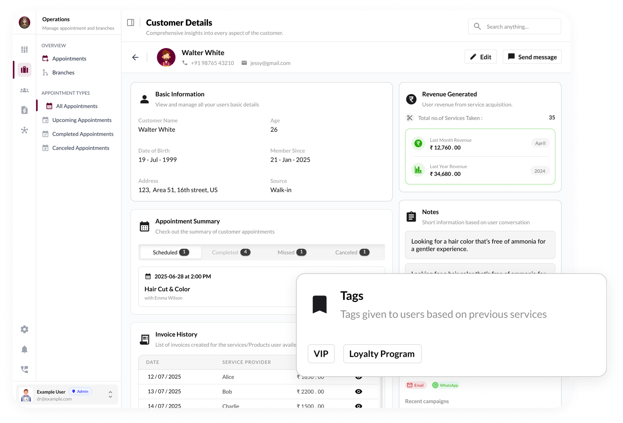Viewport: 623px width, 423px height.
Task: Show invoice details via eye icon for Alice
Action: point(359,377)
